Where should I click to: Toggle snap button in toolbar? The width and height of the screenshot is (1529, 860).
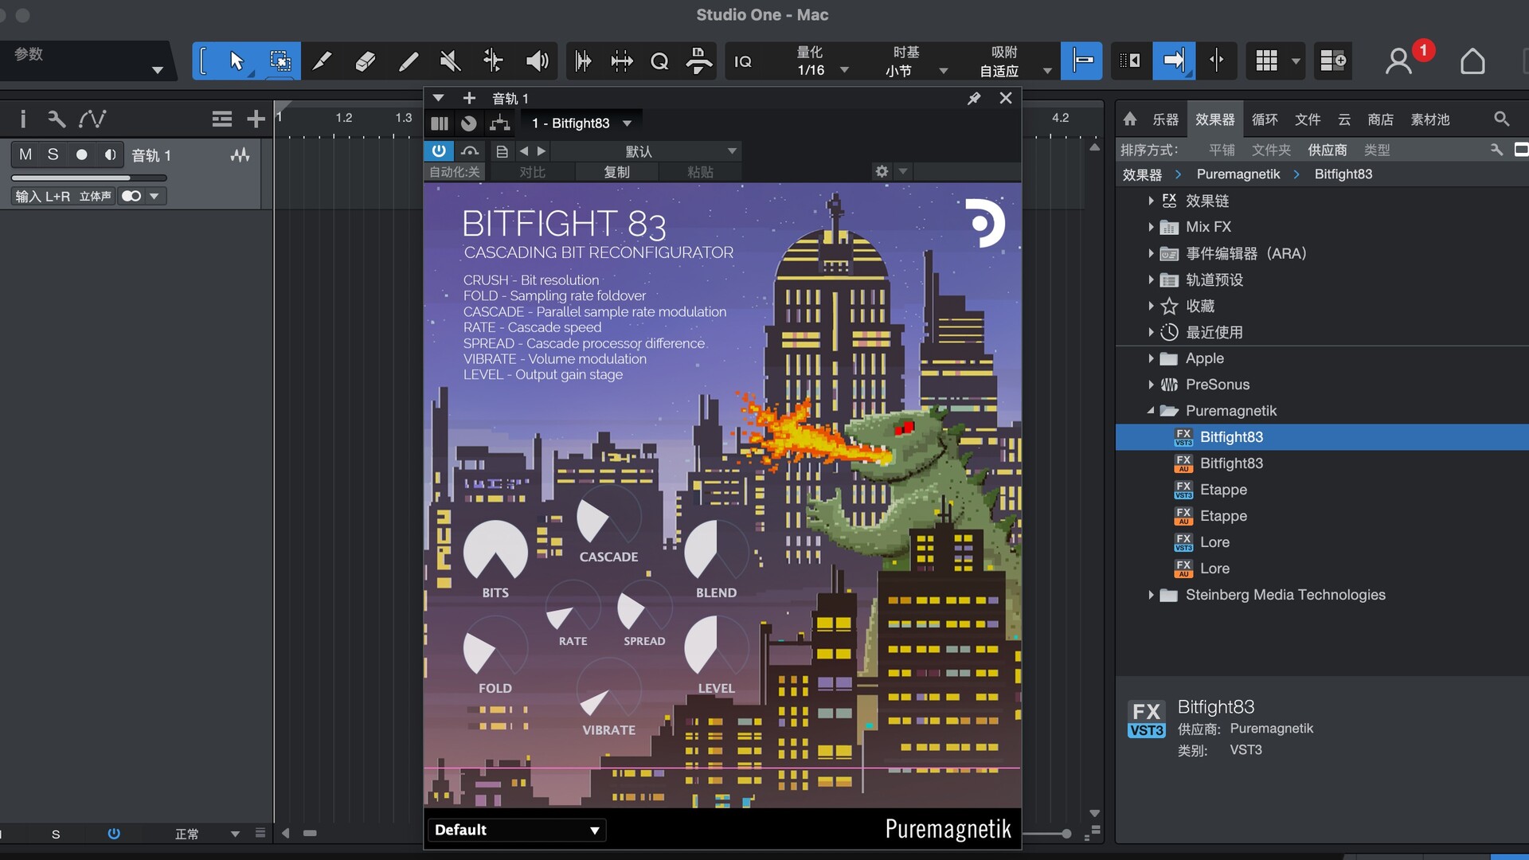(1082, 61)
